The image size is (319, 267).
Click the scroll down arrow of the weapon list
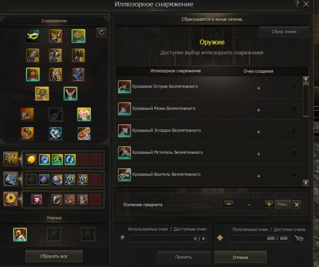point(306,182)
